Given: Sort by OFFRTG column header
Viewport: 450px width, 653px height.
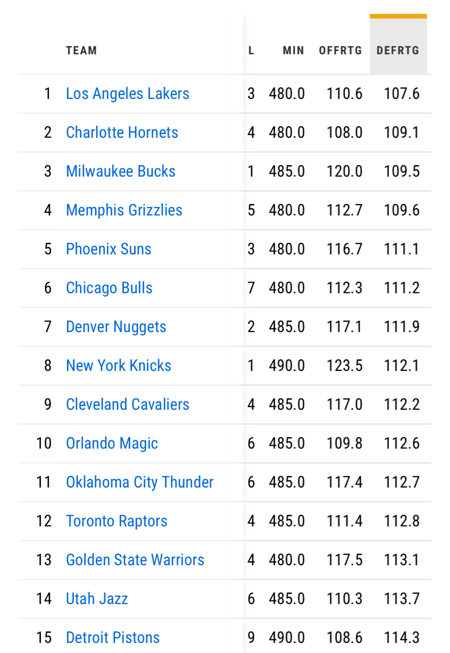Looking at the screenshot, I should point(340,50).
